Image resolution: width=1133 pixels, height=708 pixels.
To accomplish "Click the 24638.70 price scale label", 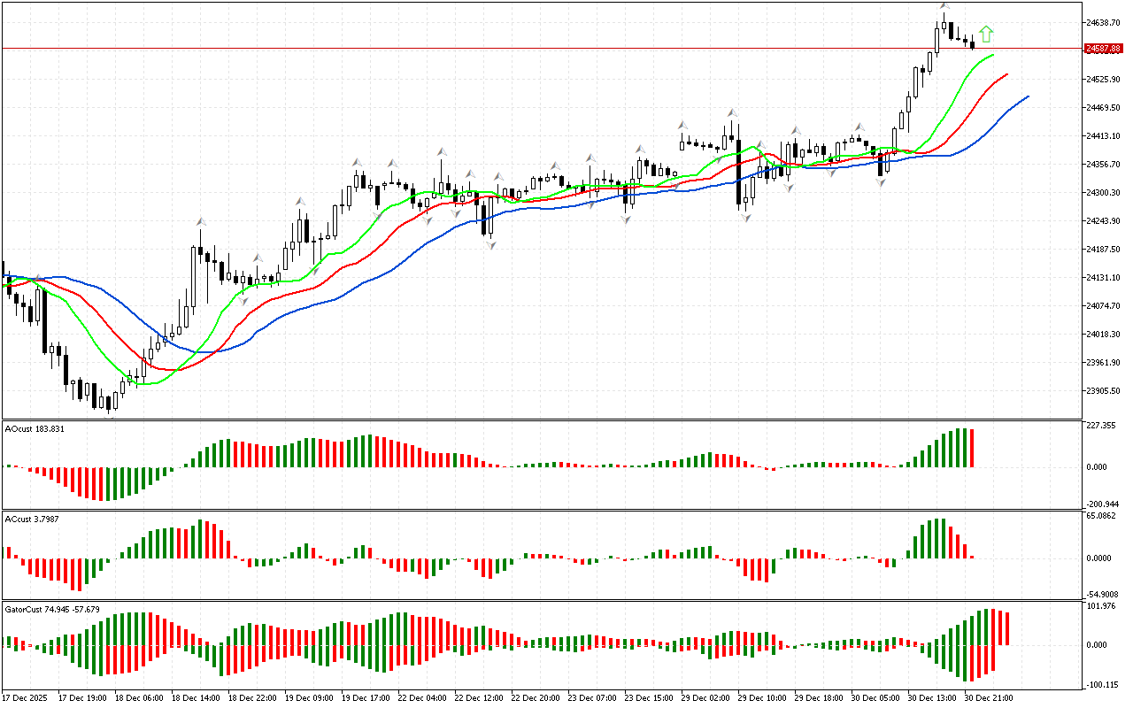I will pyautogui.click(x=1102, y=22).
